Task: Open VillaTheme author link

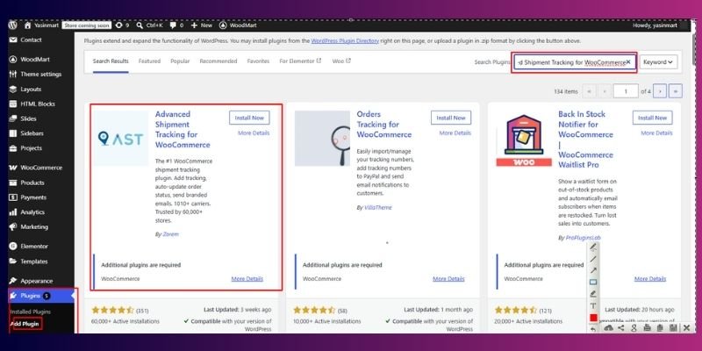Action: [377, 208]
